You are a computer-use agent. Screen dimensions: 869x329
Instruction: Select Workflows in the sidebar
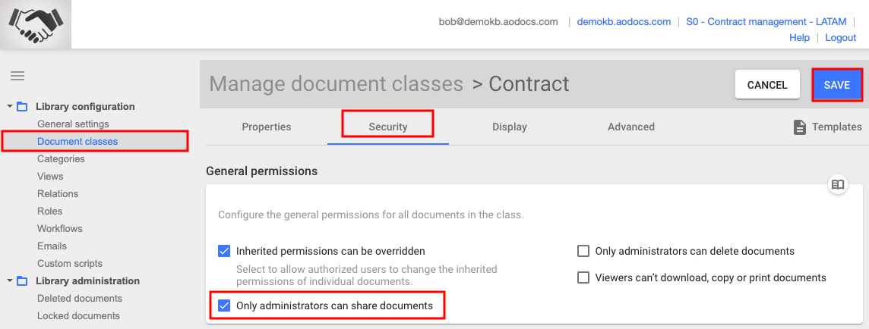pyautogui.click(x=60, y=228)
